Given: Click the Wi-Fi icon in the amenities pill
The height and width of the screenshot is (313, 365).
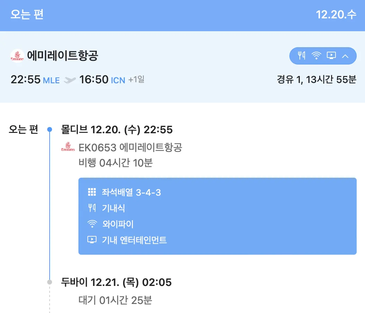Looking at the screenshot, I should click(x=316, y=56).
